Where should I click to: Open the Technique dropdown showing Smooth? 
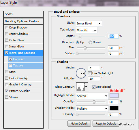[x=87, y=30]
